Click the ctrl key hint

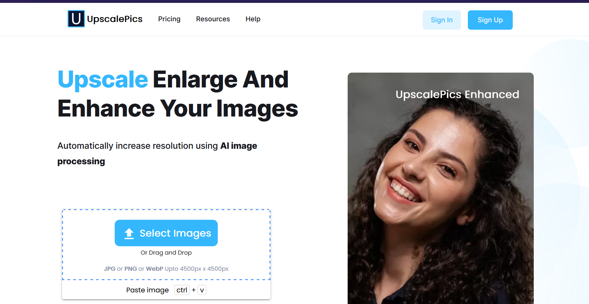pyautogui.click(x=182, y=290)
